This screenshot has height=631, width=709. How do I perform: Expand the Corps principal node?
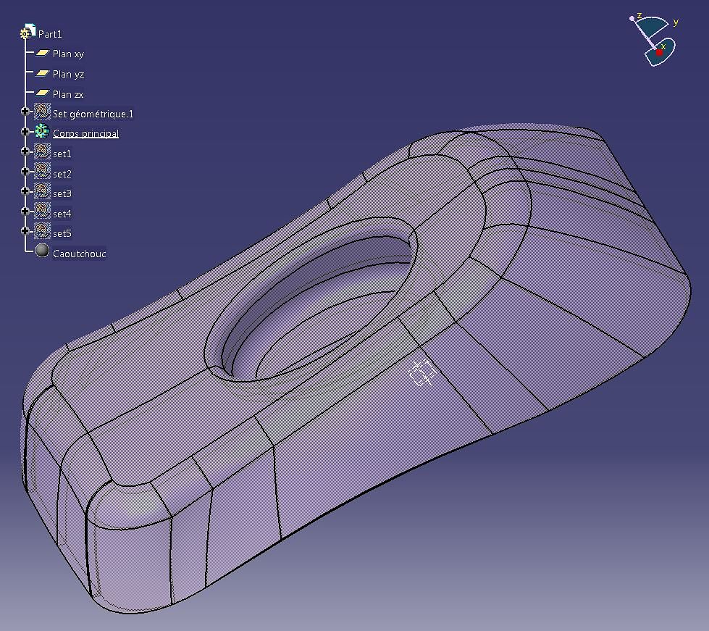click(25, 131)
